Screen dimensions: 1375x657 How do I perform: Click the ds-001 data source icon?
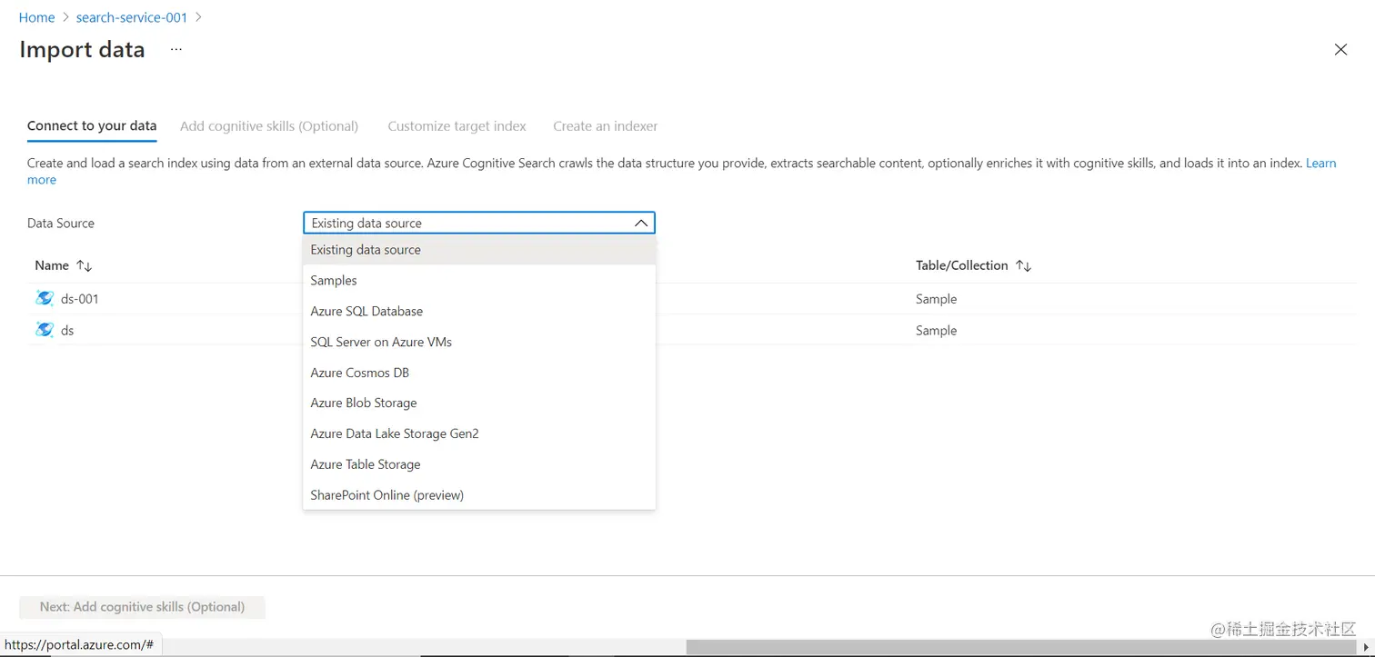(45, 298)
